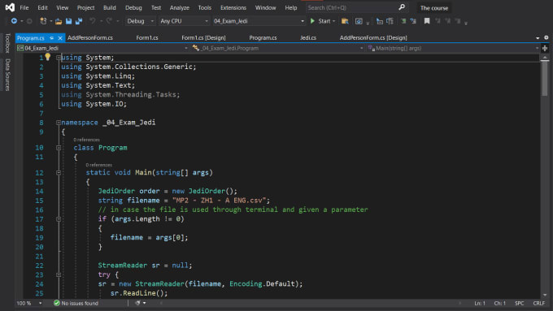The image size is (553, 311).
Task: Click the comment selected lines icon
Action: 403,21
